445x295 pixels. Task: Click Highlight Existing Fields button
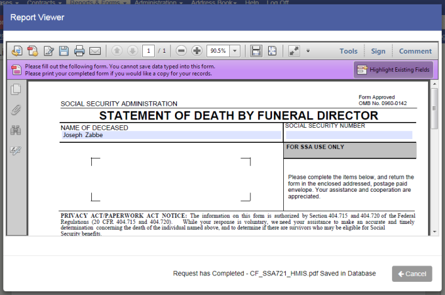[393, 69]
